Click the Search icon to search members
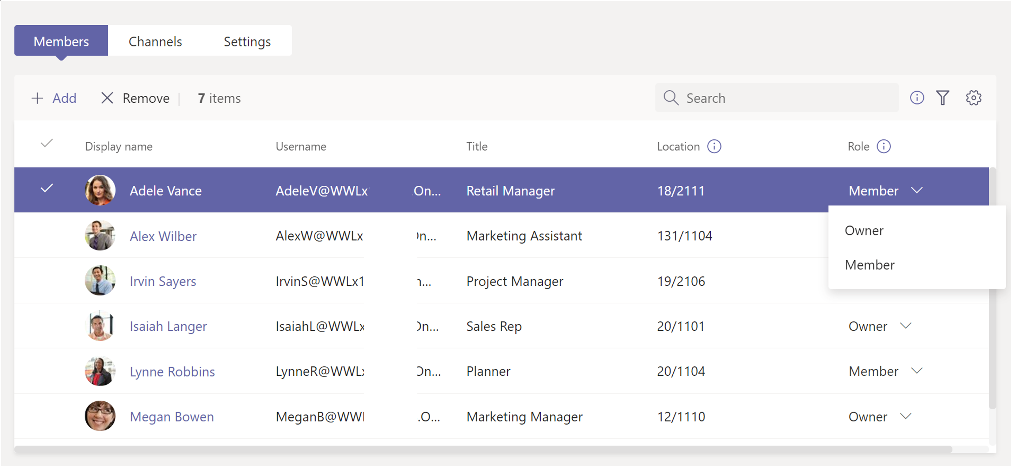 (672, 99)
